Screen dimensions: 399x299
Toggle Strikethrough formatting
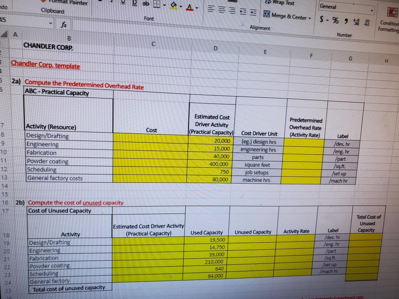coord(146,4)
